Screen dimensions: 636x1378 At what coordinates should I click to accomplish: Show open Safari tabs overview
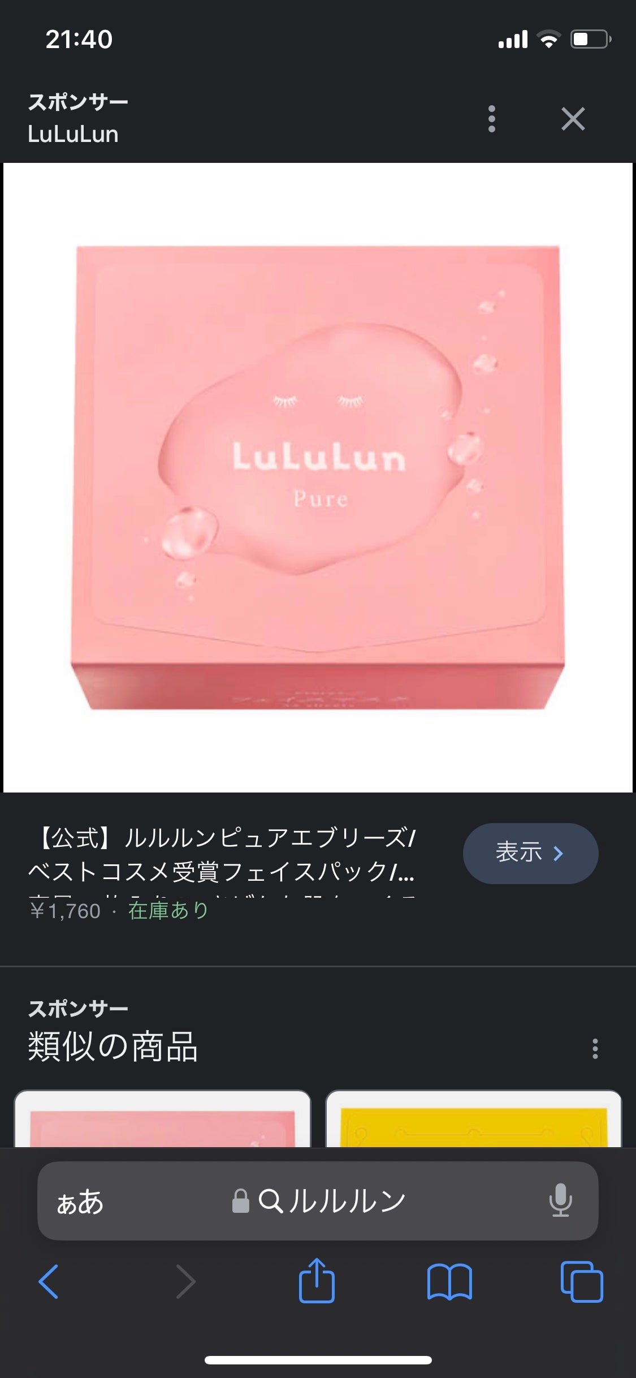(582, 1281)
